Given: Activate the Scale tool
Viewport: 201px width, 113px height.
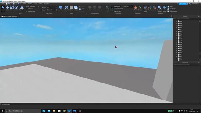Looking at the screenshot, I should click(12, 8).
